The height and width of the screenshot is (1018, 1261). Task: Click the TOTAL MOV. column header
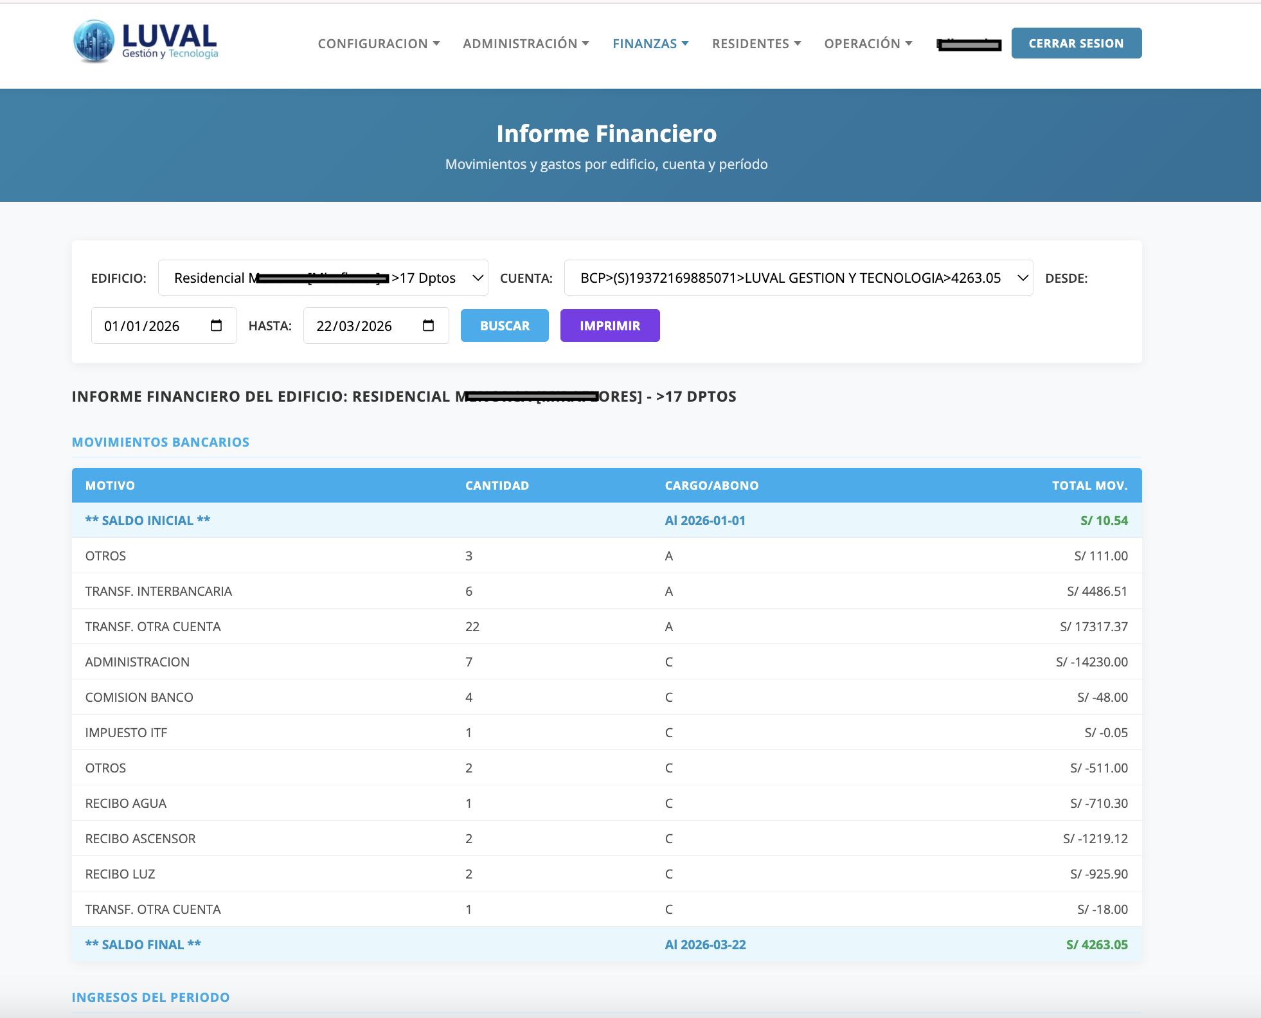click(1089, 486)
